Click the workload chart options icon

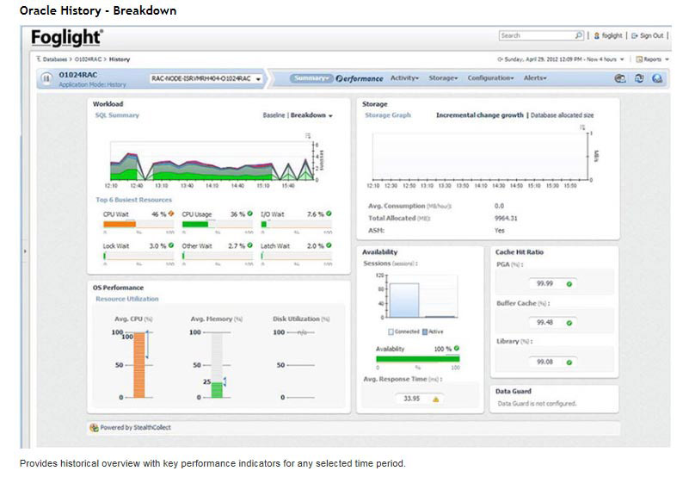point(308,135)
